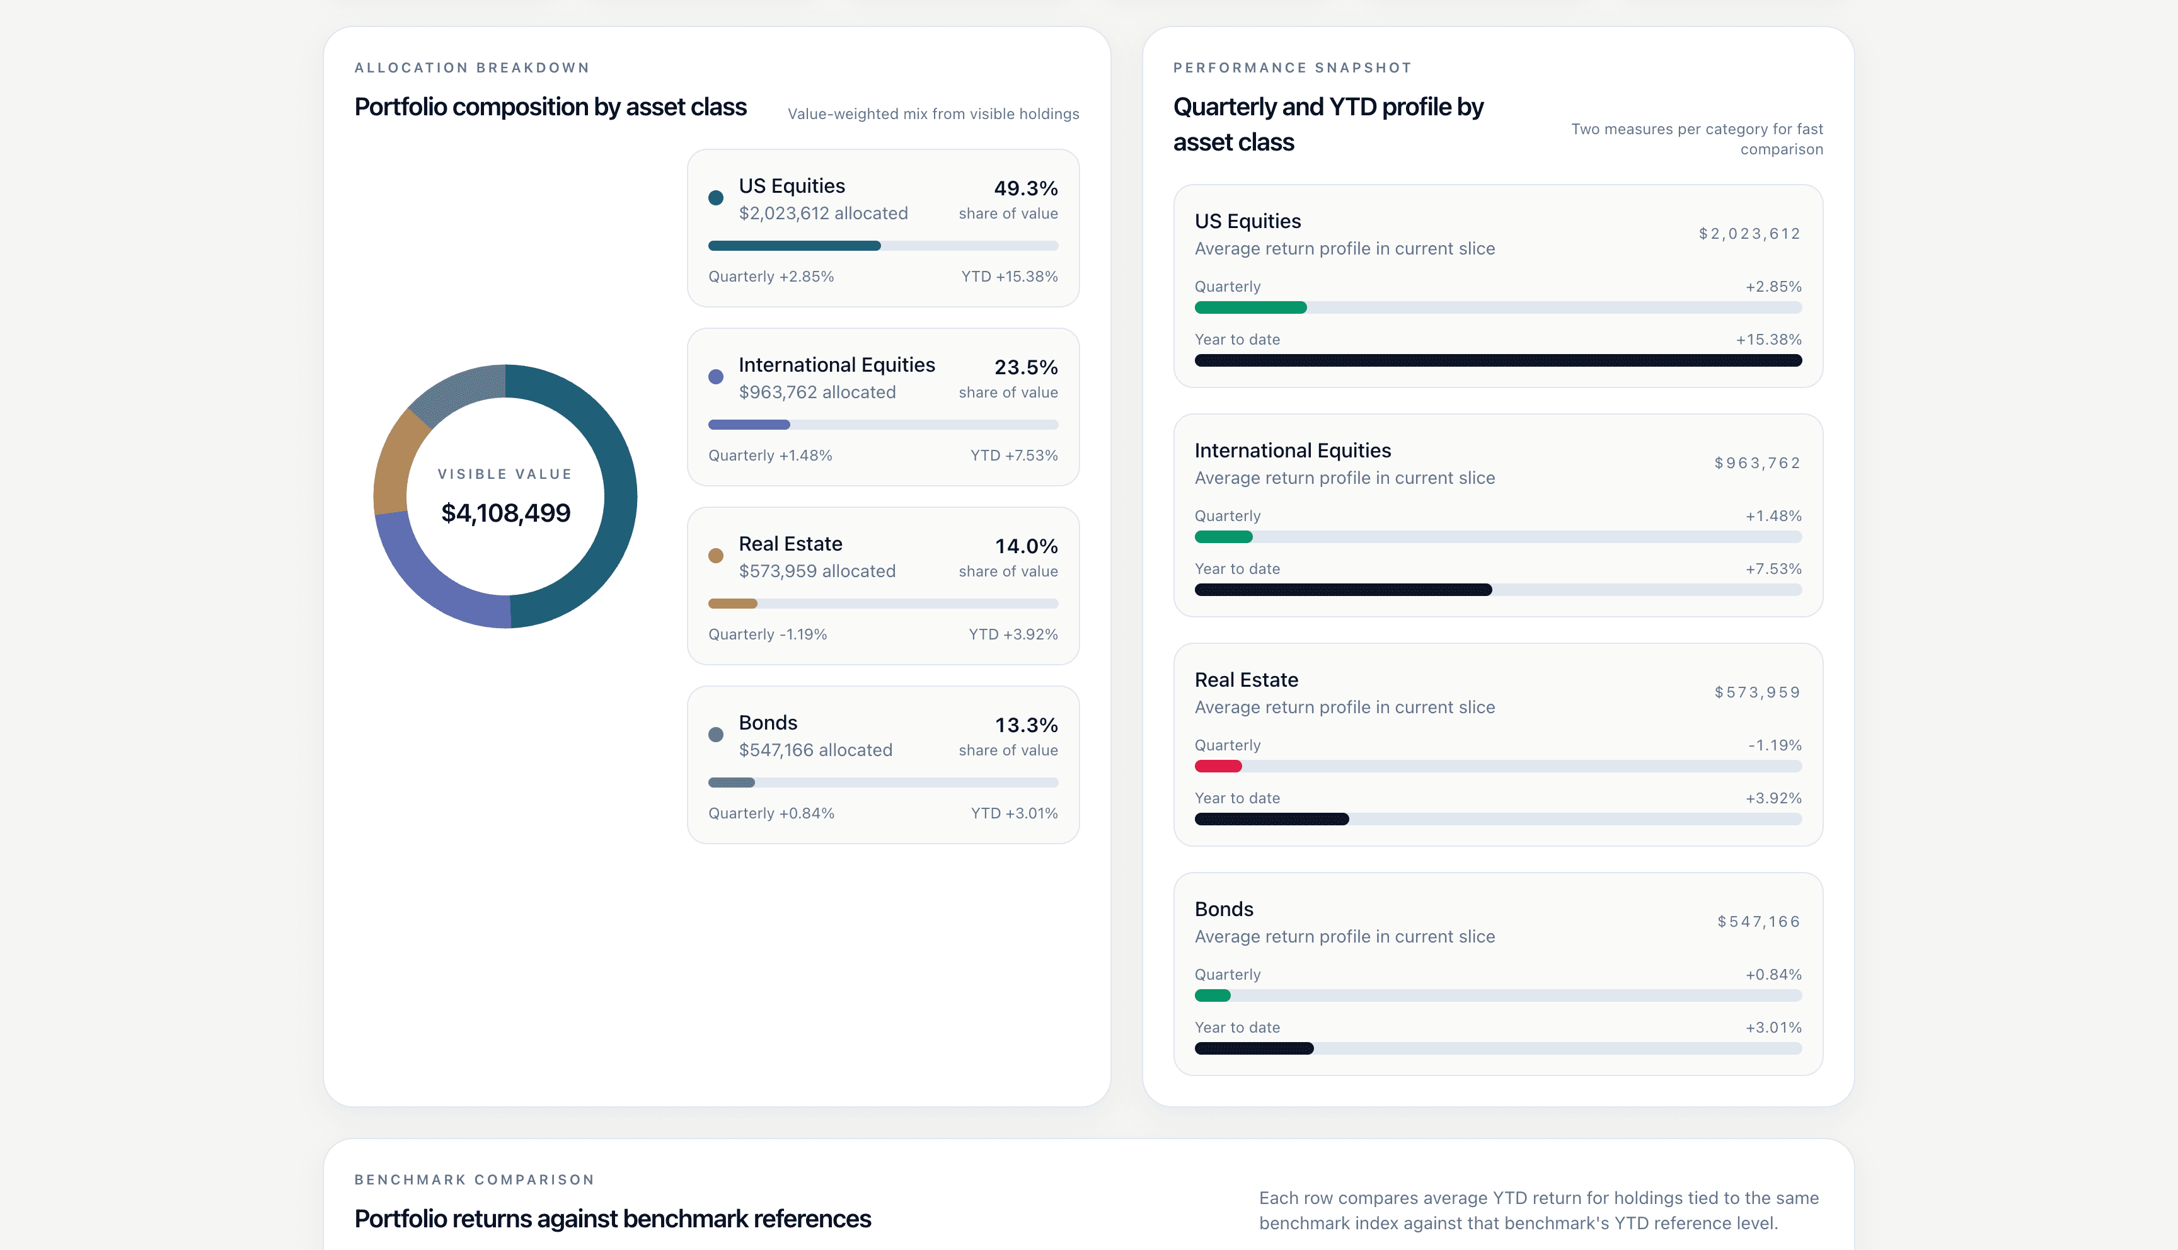The height and width of the screenshot is (1250, 2178).
Task: Click the 49.3% share of value figure
Action: 1025,188
